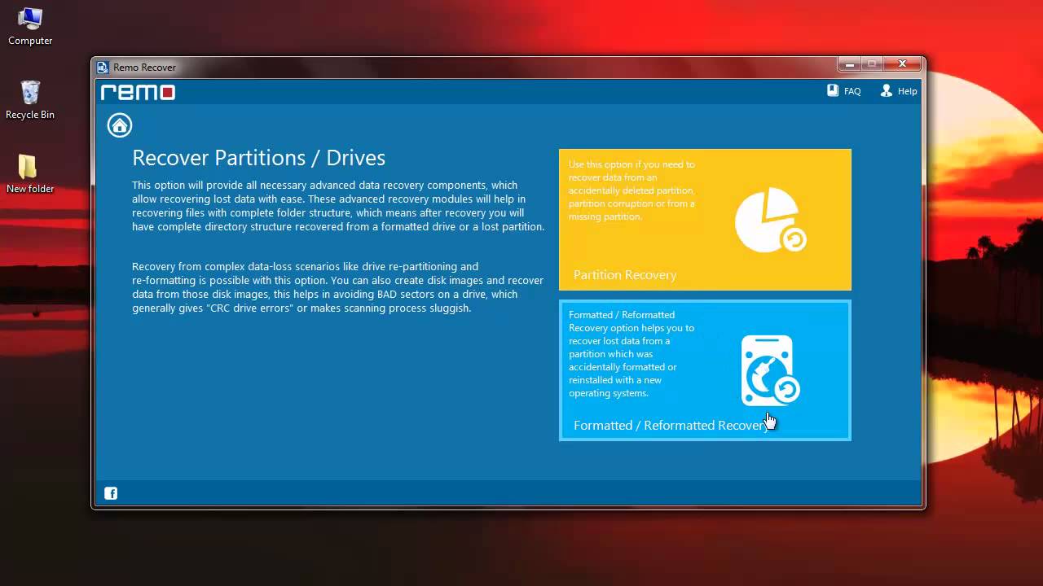The height and width of the screenshot is (586, 1043).
Task: Open the Help link
Action: 908,91
